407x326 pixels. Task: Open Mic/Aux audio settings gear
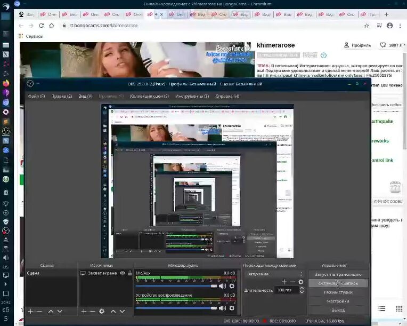point(232,286)
